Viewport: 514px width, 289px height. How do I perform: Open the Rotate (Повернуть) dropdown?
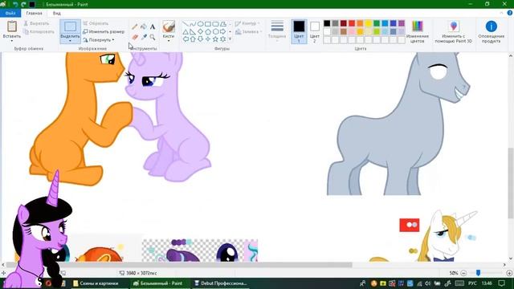coord(98,39)
